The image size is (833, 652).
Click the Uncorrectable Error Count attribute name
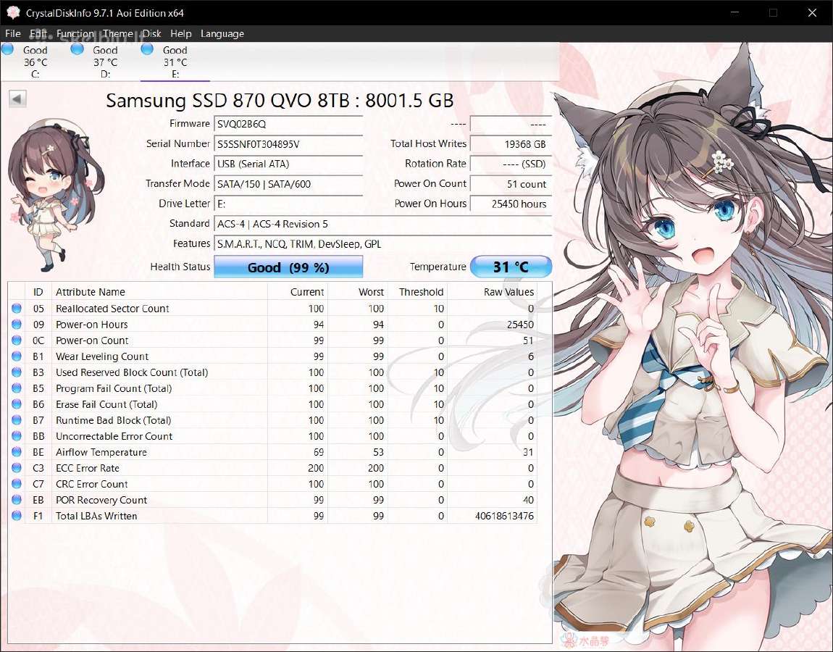tap(114, 436)
